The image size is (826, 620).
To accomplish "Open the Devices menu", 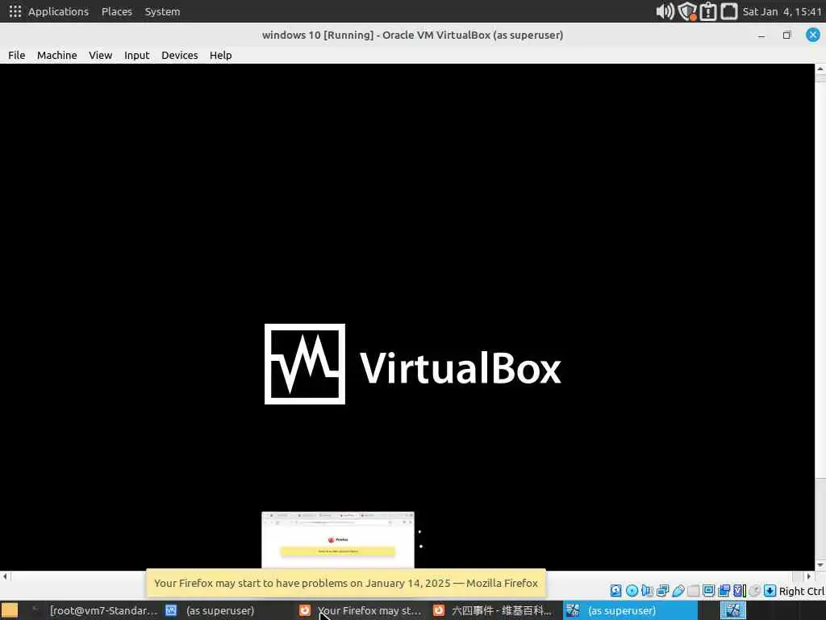I will click(180, 56).
